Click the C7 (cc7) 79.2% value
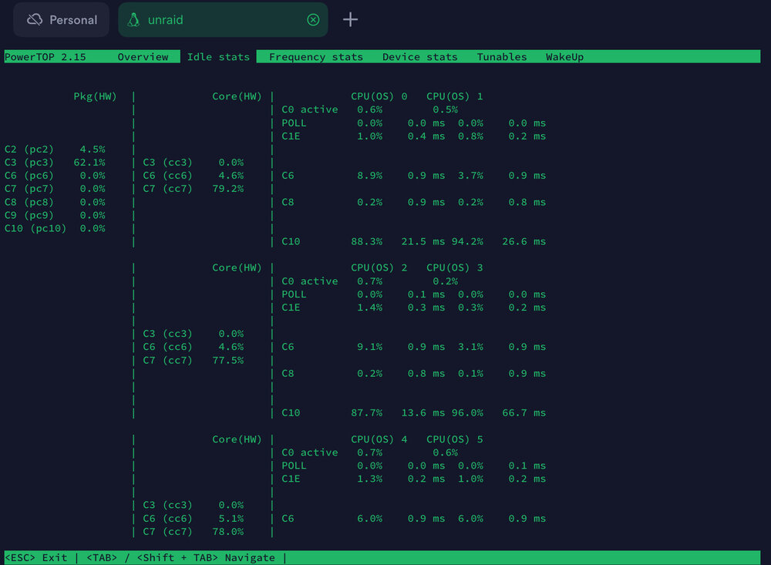The height and width of the screenshot is (565, 771). click(227, 189)
